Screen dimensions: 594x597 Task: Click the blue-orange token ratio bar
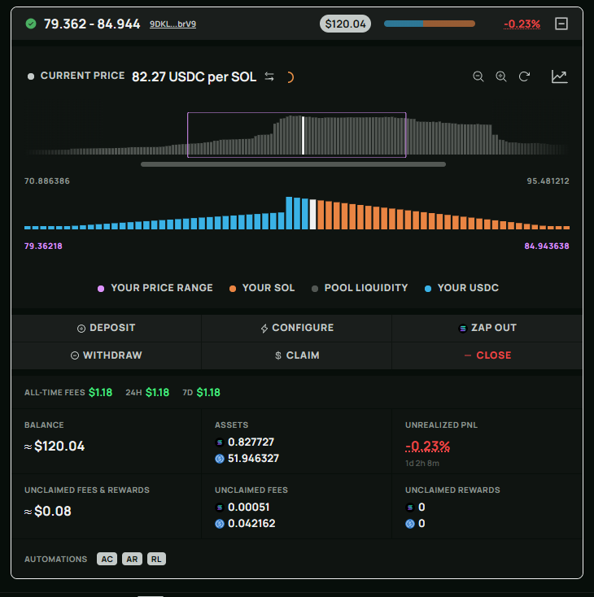pyautogui.click(x=430, y=24)
